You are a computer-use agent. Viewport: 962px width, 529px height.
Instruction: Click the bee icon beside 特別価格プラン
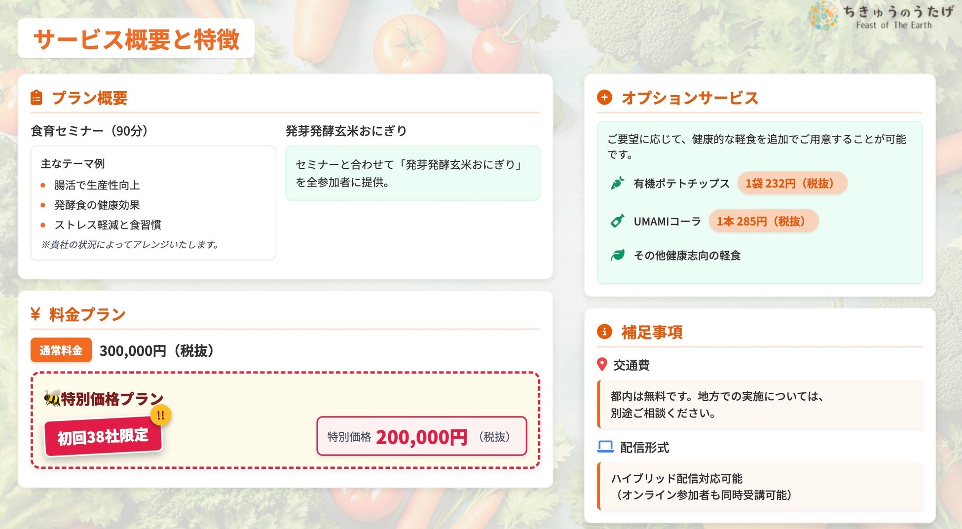pyautogui.click(x=52, y=398)
